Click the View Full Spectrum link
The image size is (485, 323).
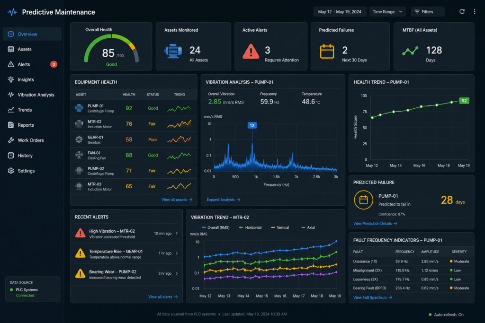click(x=372, y=297)
